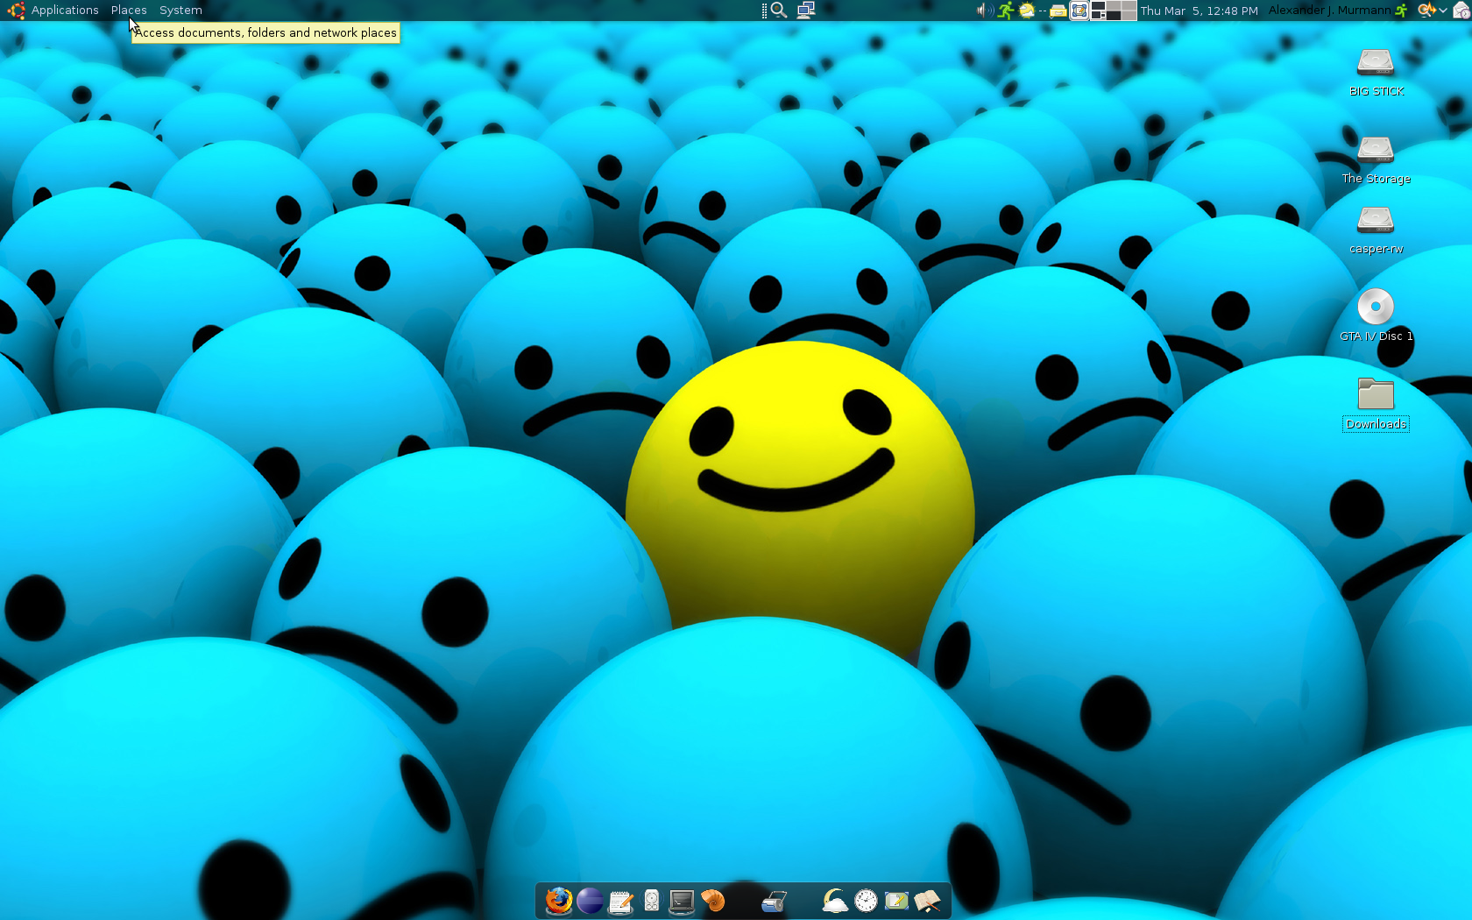Open the Applications menu
The image size is (1472, 920).
pyautogui.click(x=65, y=11)
